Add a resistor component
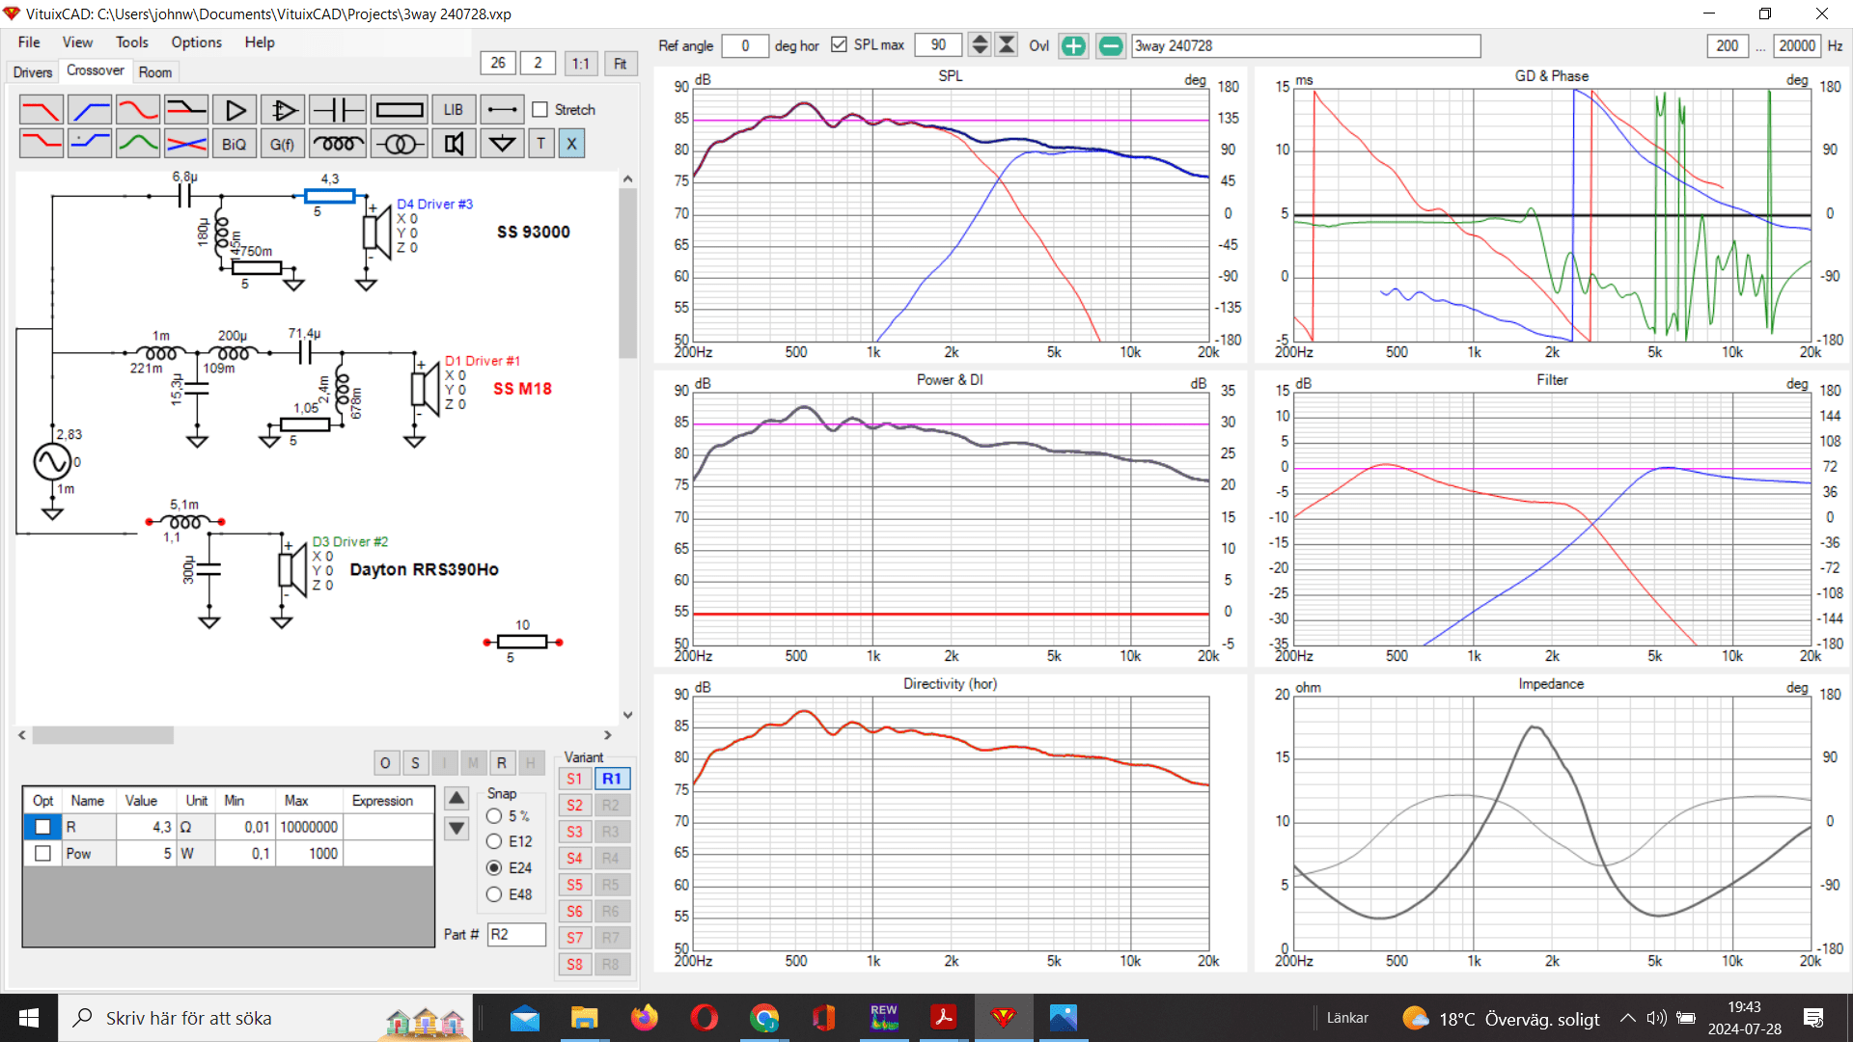 click(x=400, y=110)
